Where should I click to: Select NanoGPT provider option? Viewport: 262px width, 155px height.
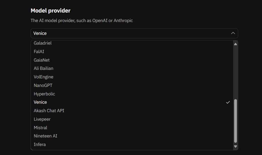[43, 85]
